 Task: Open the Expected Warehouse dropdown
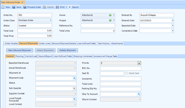pos(75,63)
